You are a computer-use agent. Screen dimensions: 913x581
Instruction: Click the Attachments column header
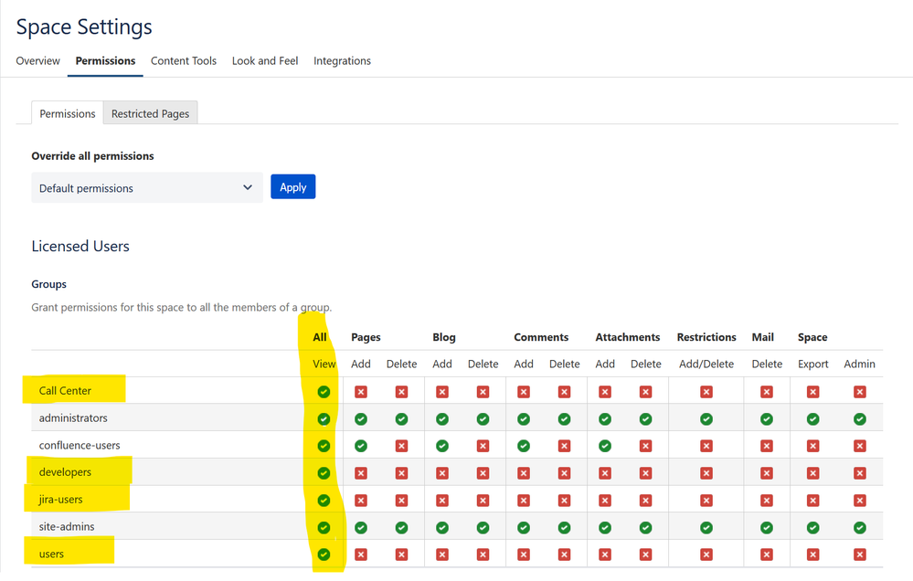tap(628, 337)
